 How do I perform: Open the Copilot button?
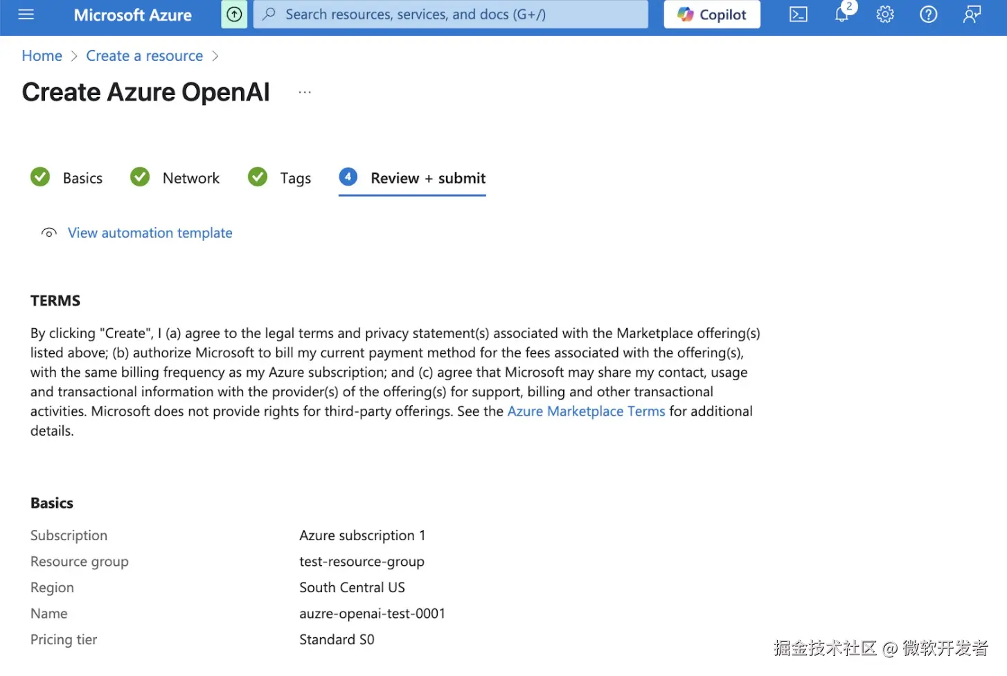712,15
